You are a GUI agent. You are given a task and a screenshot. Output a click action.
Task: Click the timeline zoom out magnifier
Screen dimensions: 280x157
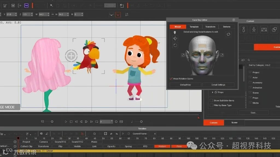tap(94, 134)
